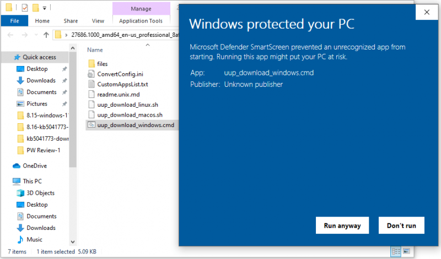Image resolution: width=441 pixels, height=259 pixels.
Task: Click the ConvertConfig.ini gear file icon
Action: tap(91, 74)
